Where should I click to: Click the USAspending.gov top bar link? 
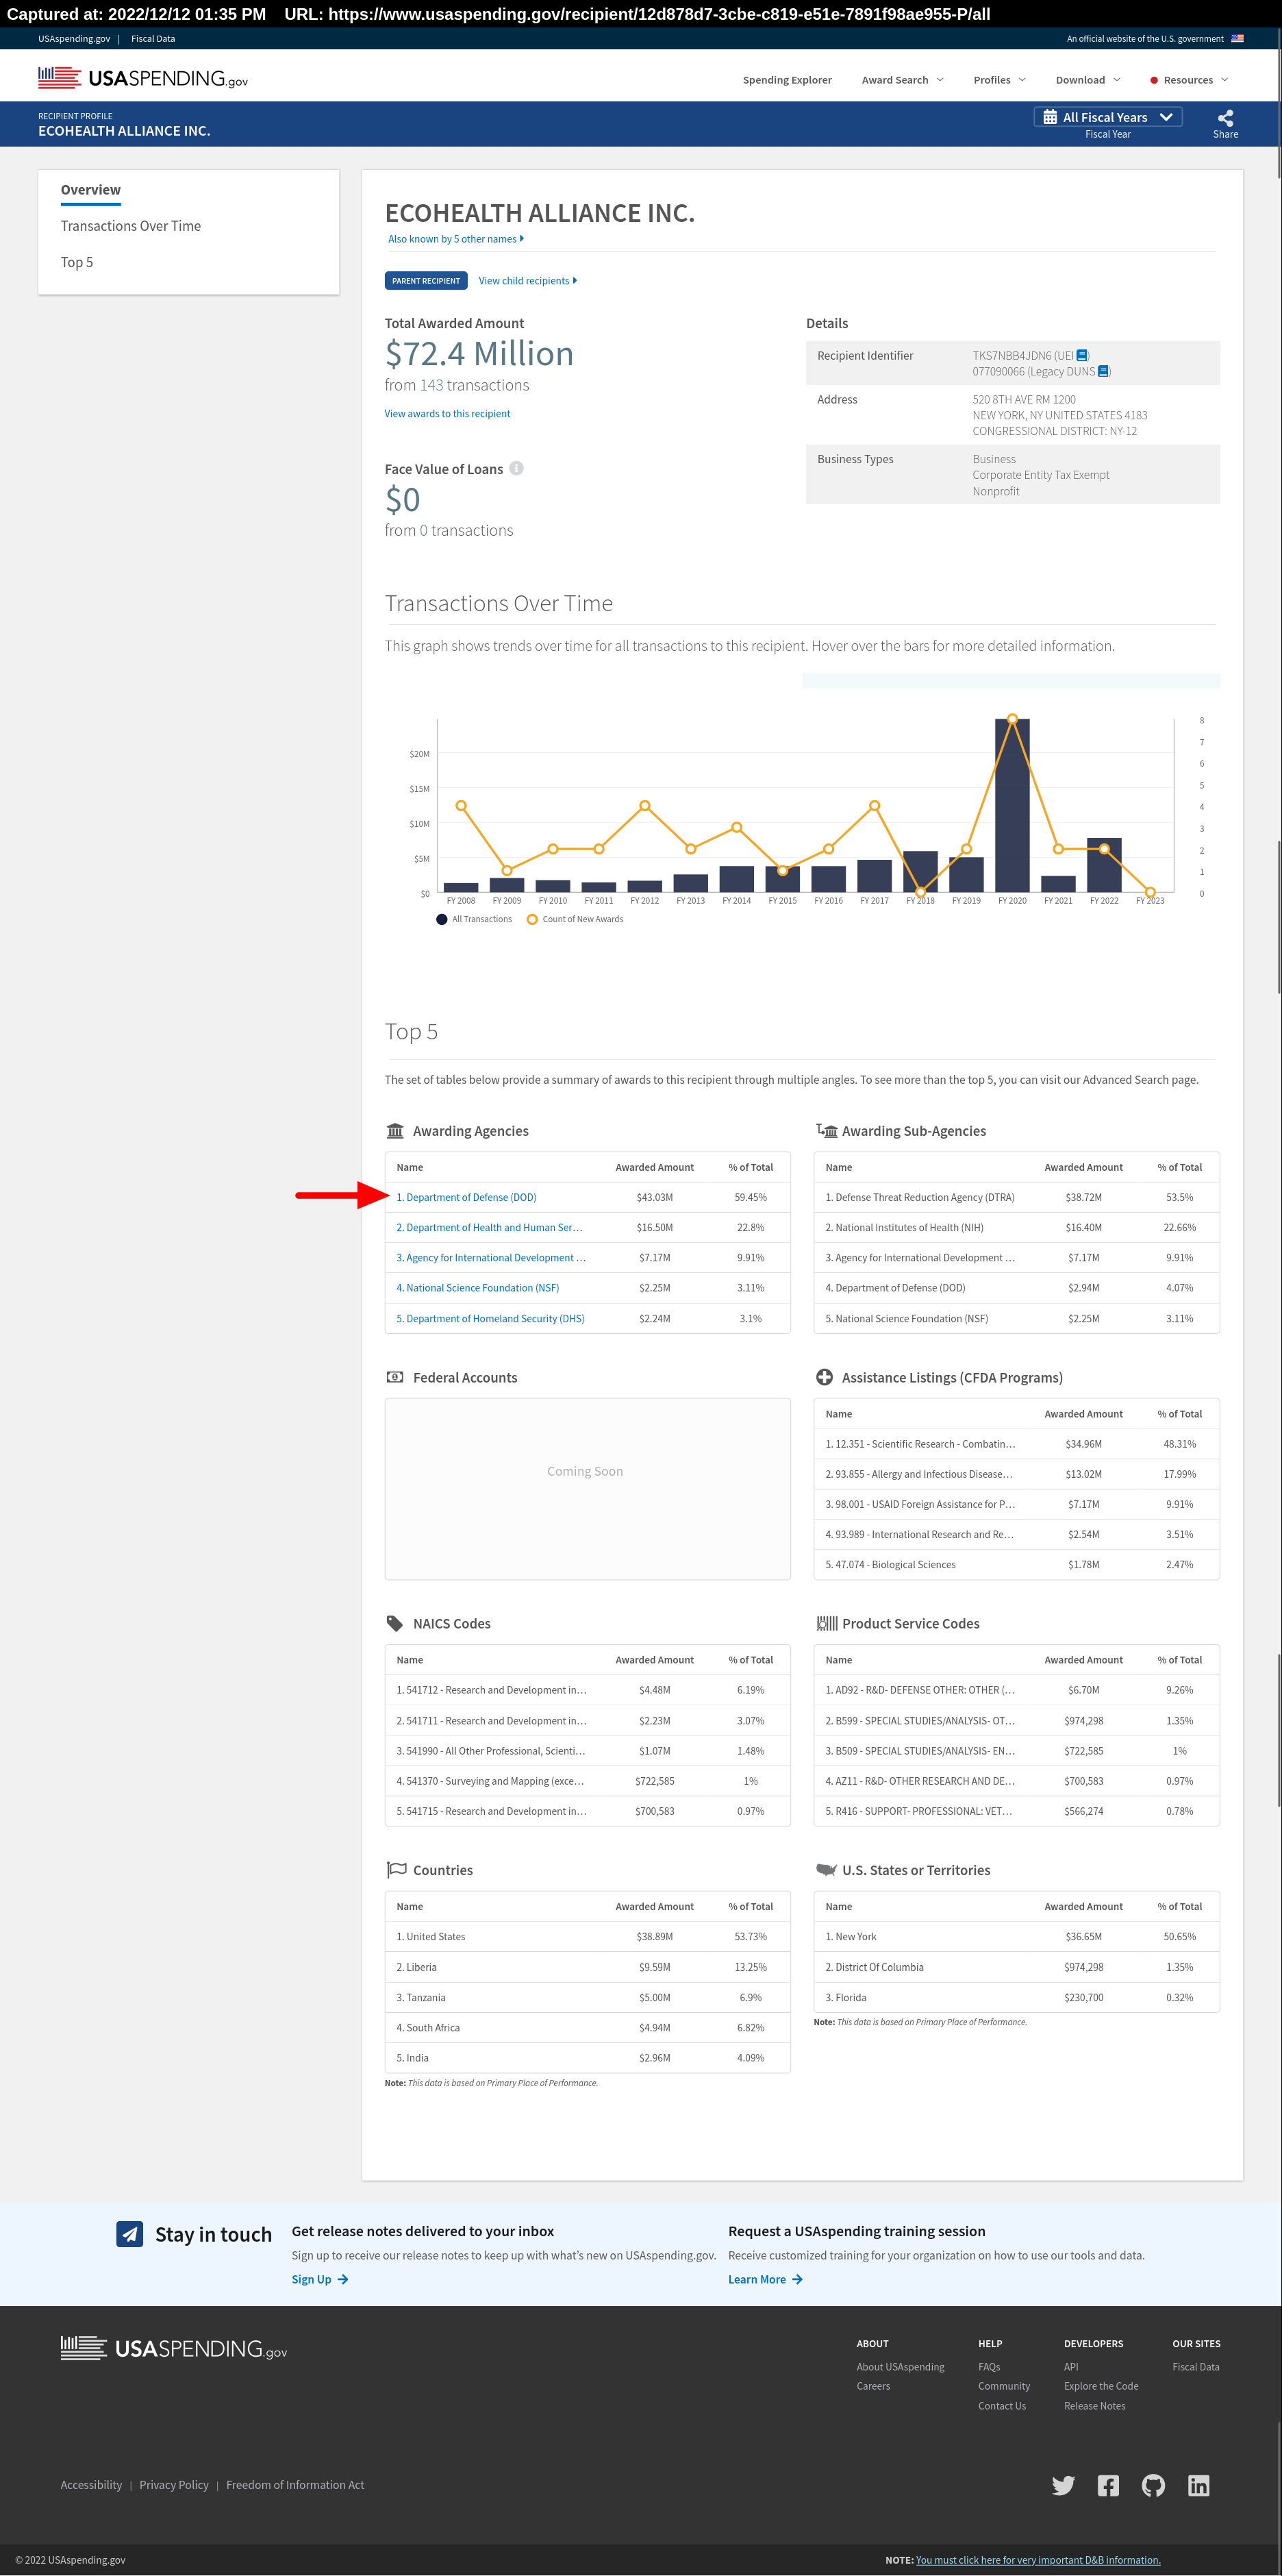pyautogui.click(x=74, y=38)
